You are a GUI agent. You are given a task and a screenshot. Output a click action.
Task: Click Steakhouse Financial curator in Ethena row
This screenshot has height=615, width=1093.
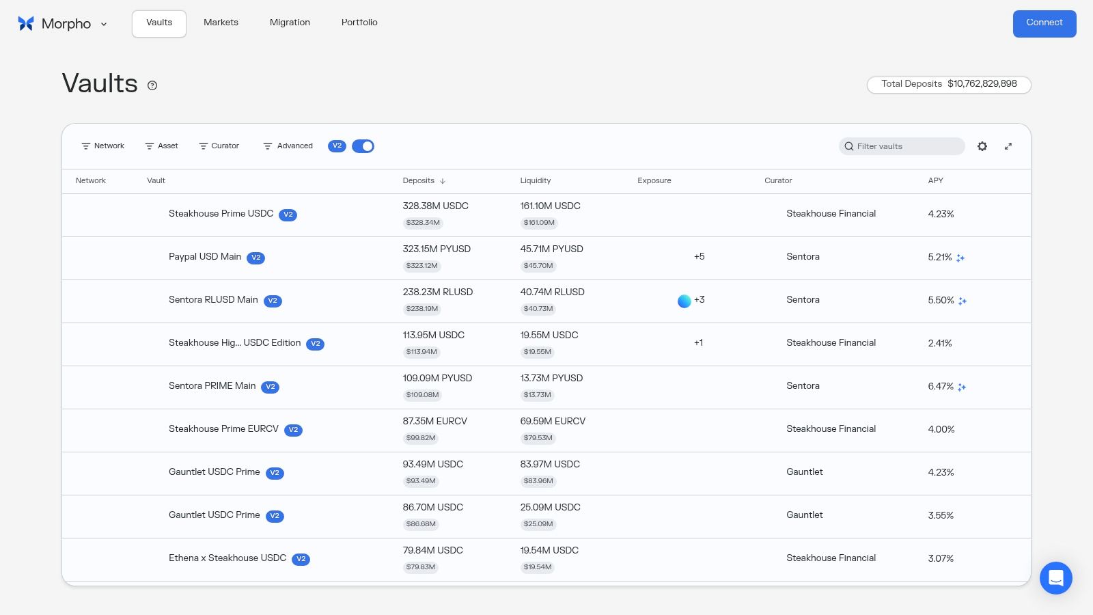coord(831,558)
